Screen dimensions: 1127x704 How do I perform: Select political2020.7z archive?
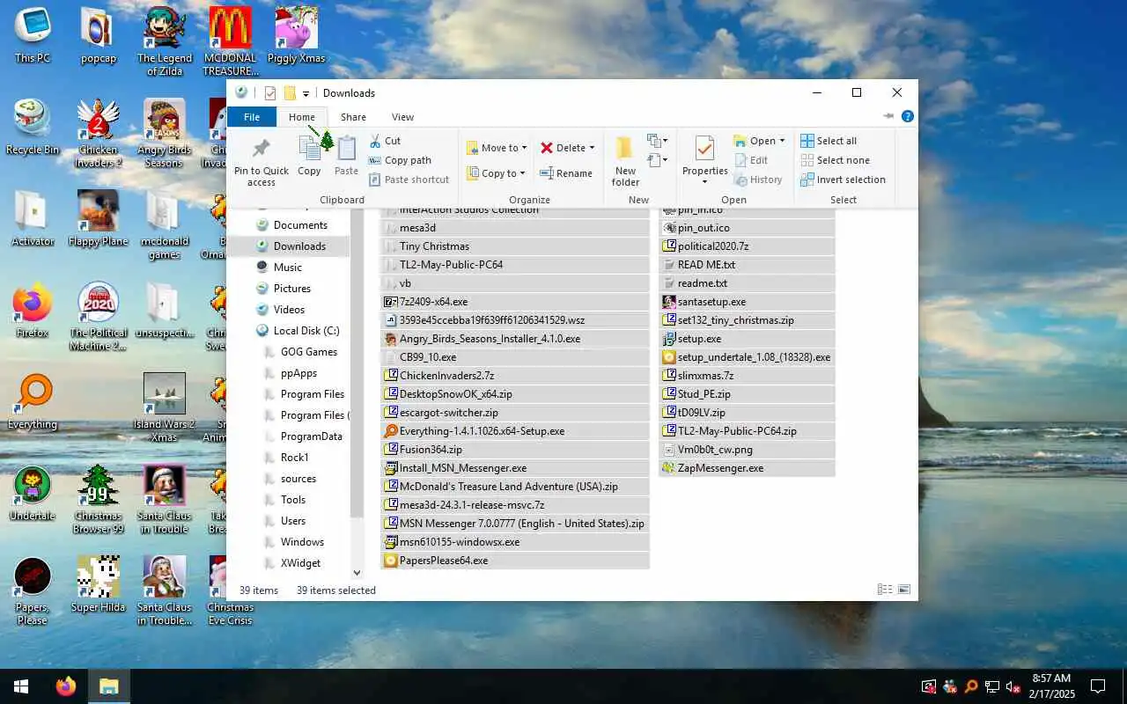747,246
